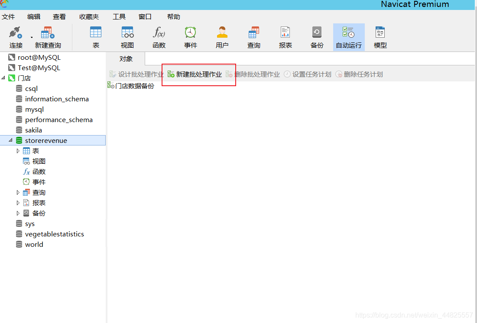The width and height of the screenshot is (477, 323).
Task: Select the csql database
Action: pyautogui.click(x=31, y=88)
